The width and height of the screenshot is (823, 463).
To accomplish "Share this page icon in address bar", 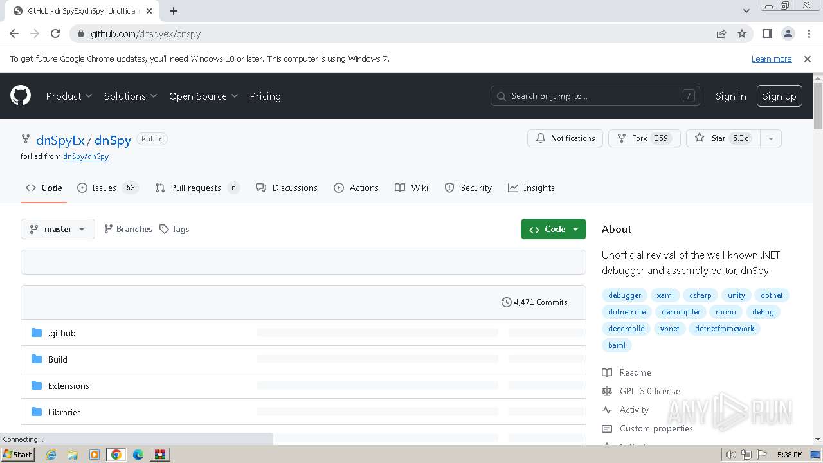I will [721, 33].
